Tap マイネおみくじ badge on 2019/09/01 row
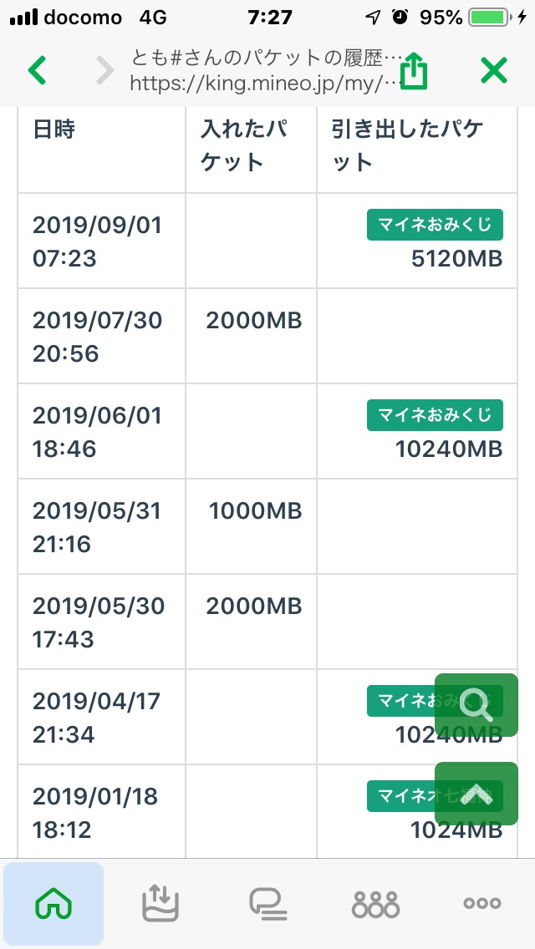 click(435, 225)
